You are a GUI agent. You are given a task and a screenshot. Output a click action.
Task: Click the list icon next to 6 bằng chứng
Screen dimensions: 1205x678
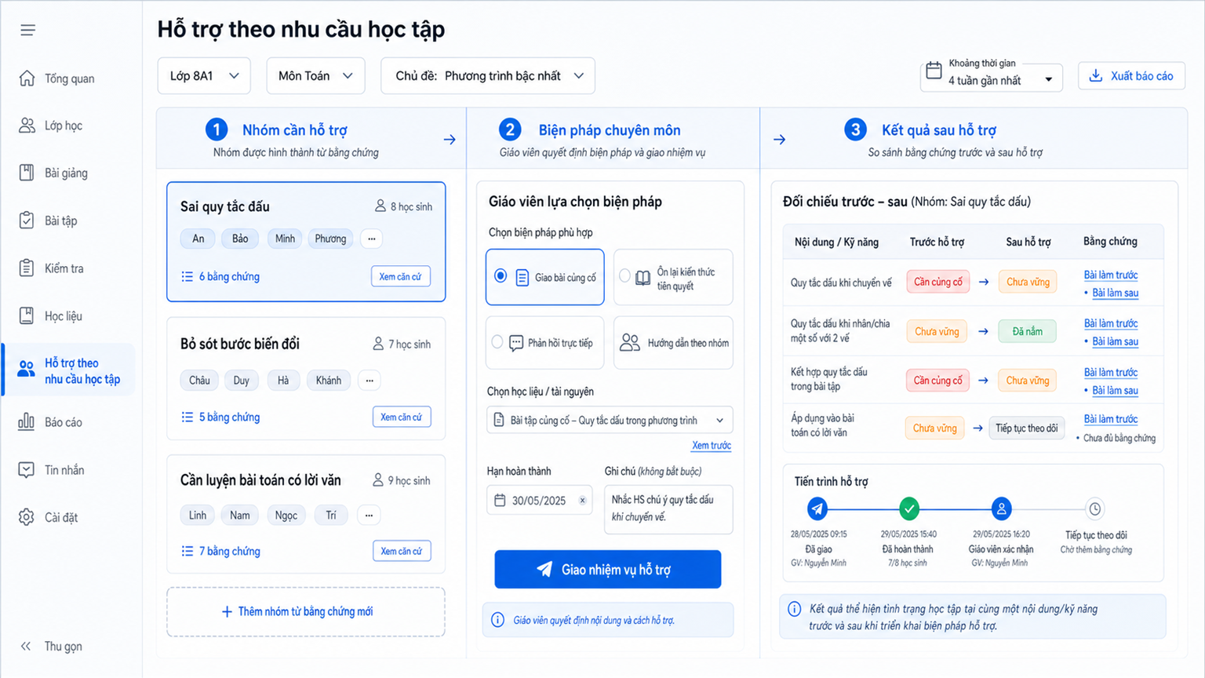(x=187, y=276)
